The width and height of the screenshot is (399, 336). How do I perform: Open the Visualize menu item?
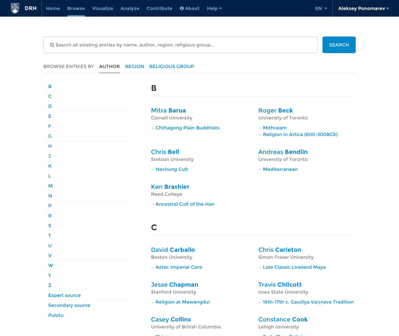click(103, 8)
